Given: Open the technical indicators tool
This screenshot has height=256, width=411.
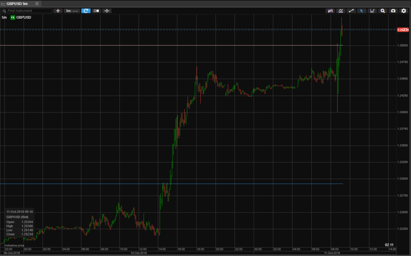Looking at the screenshot, I should [341, 11].
